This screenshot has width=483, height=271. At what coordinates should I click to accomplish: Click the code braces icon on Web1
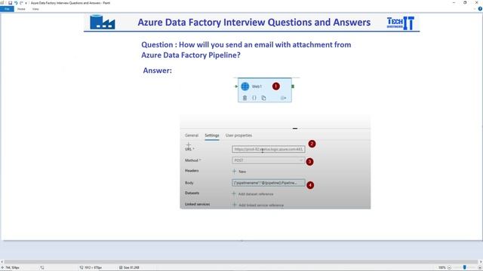pos(254,98)
